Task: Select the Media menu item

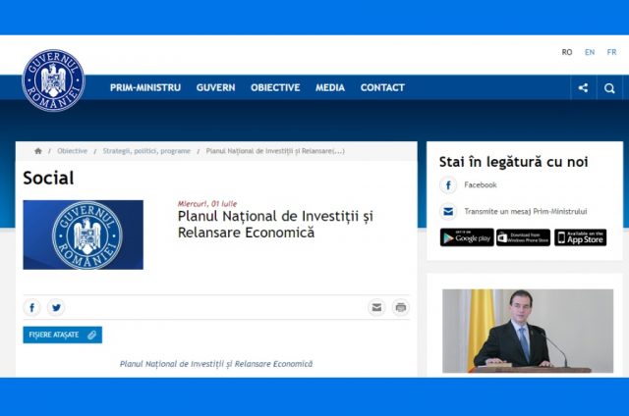Action: point(330,87)
